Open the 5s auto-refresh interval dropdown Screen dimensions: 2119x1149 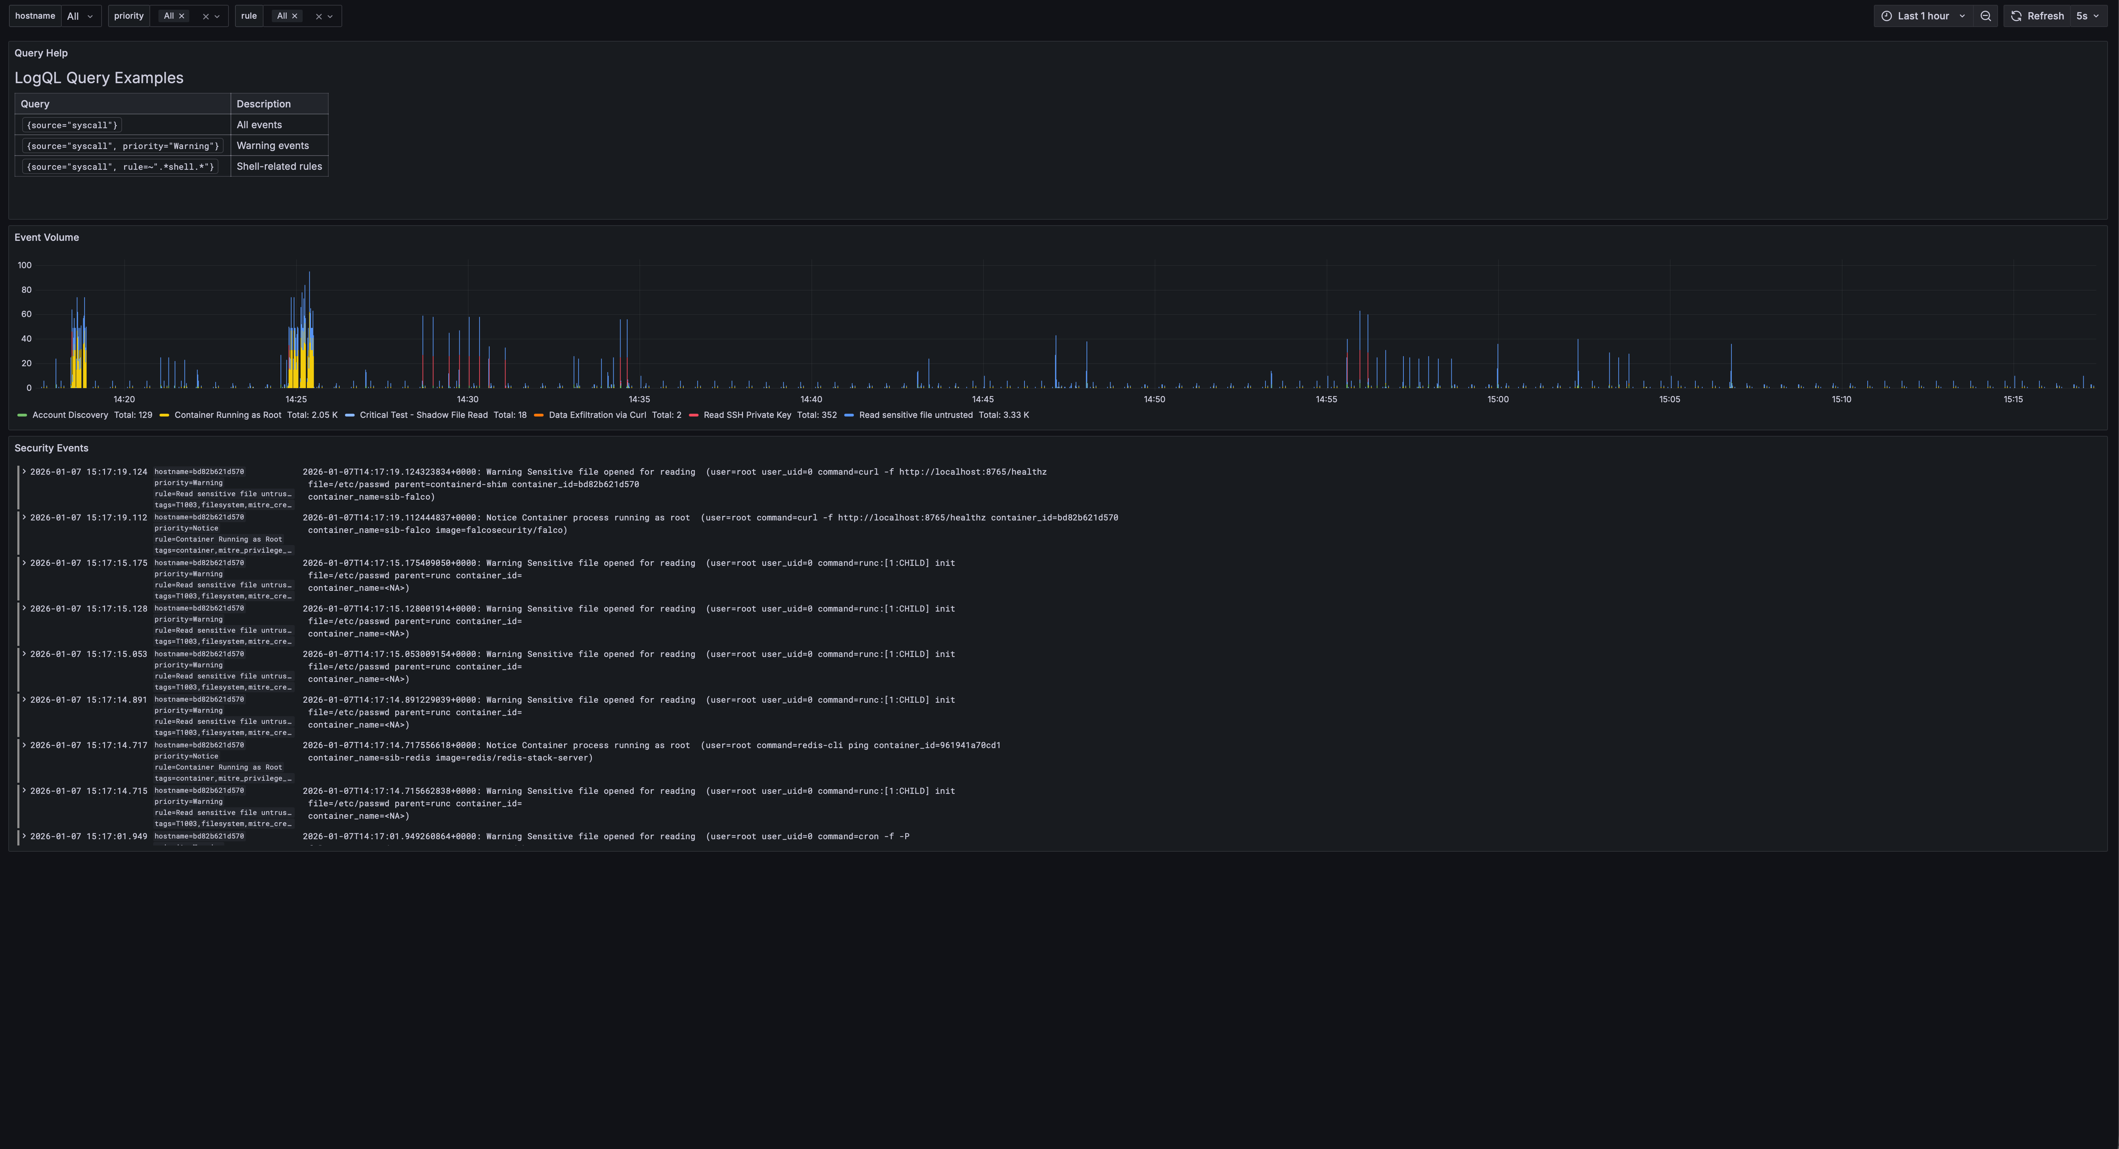[2087, 16]
